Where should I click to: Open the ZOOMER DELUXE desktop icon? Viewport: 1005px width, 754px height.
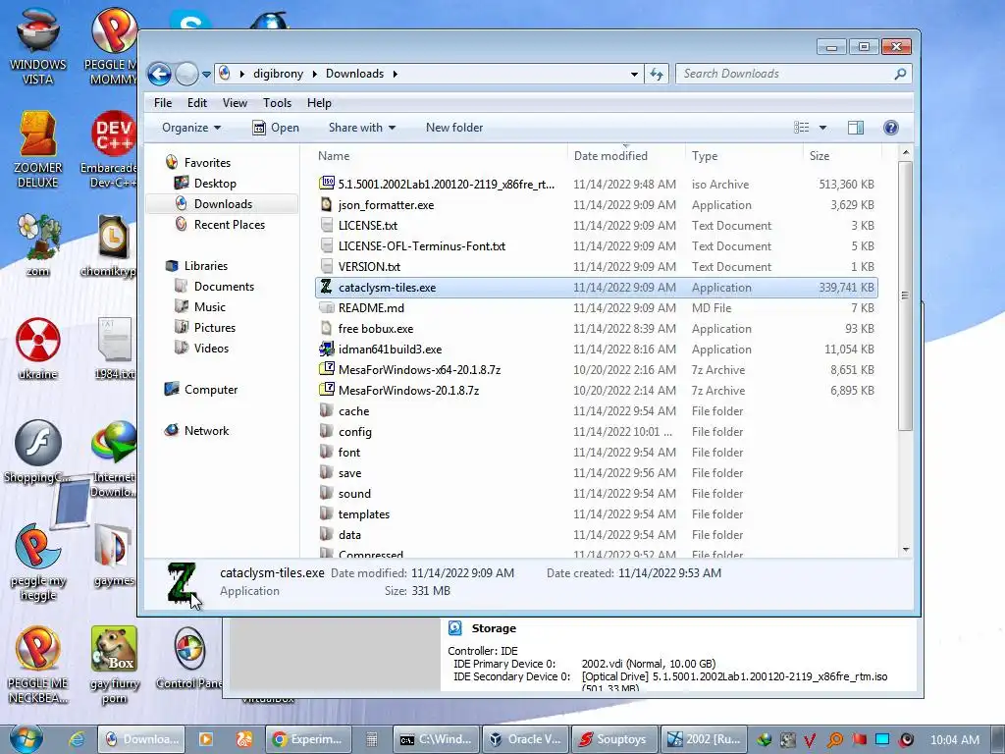[x=38, y=150]
